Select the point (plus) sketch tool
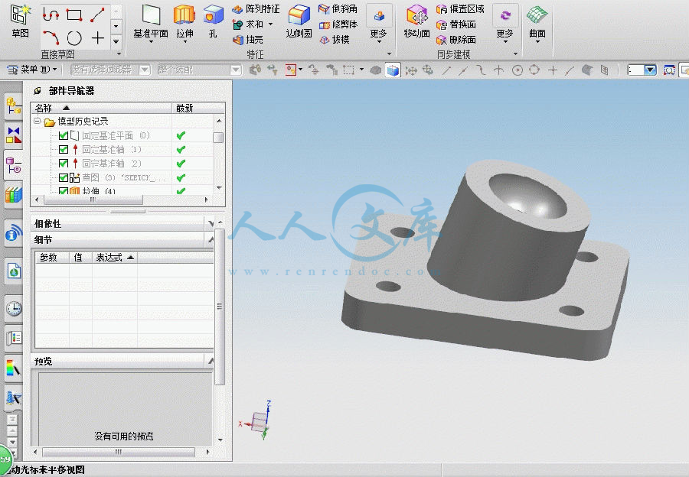The width and height of the screenshot is (689, 477). pos(97,38)
